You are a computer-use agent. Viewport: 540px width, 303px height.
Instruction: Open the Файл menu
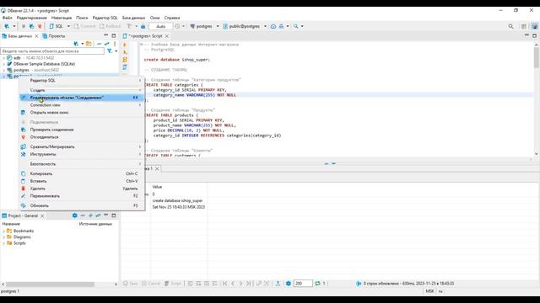(x=8, y=18)
